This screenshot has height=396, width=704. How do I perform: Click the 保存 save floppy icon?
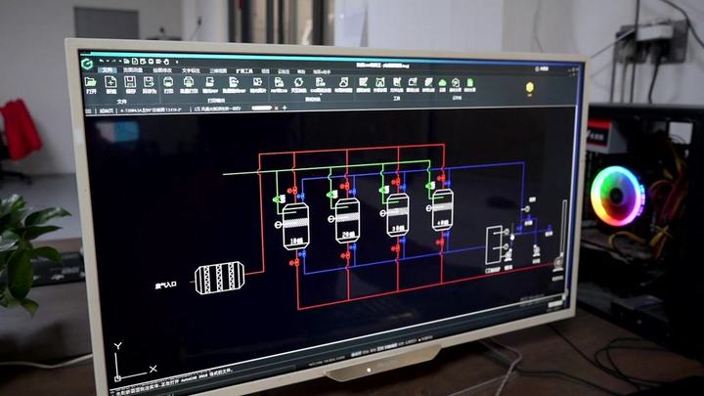[x=130, y=82]
